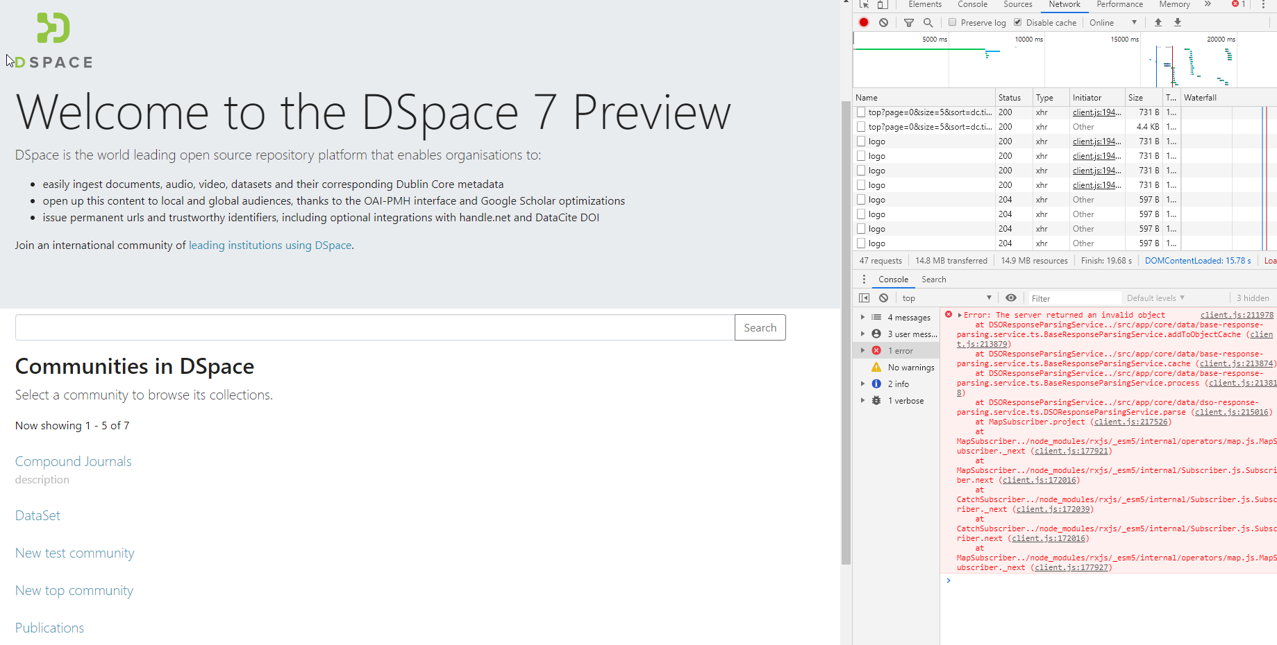1277x645 pixels.
Task: Click the Search button on page
Action: click(760, 327)
